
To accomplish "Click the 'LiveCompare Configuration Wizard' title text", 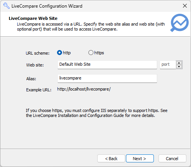I will tap(47, 6).
